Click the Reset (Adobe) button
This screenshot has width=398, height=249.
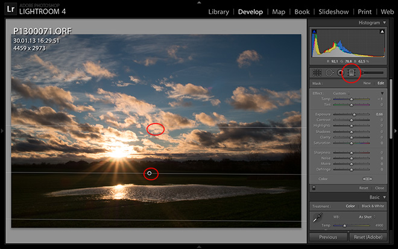pyautogui.click(x=368, y=237)
